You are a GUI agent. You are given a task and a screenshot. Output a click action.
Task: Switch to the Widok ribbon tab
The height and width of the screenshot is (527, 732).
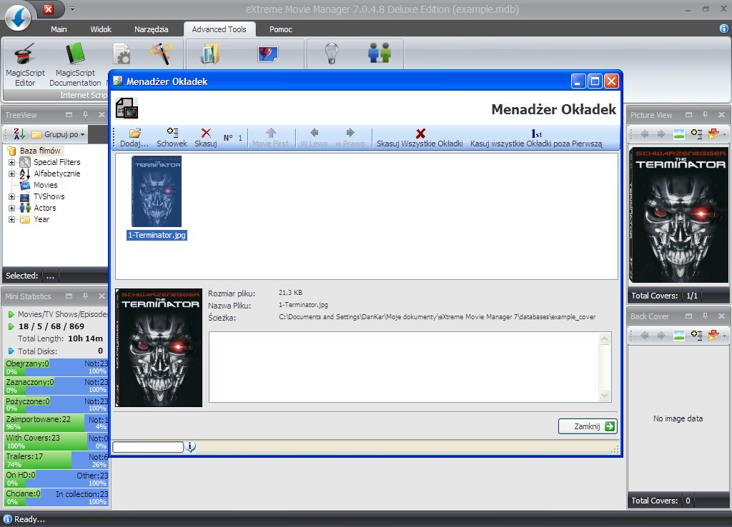pos(101,29)
